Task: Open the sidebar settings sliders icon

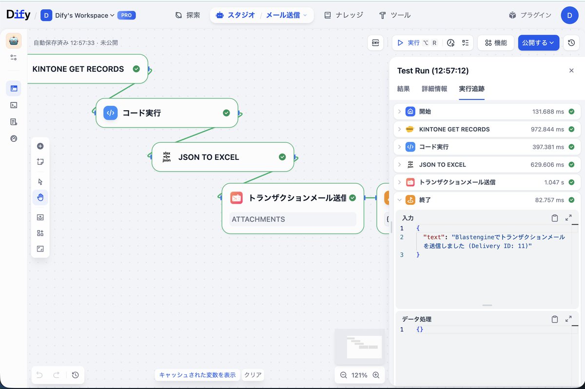Action: coord(14,58)
